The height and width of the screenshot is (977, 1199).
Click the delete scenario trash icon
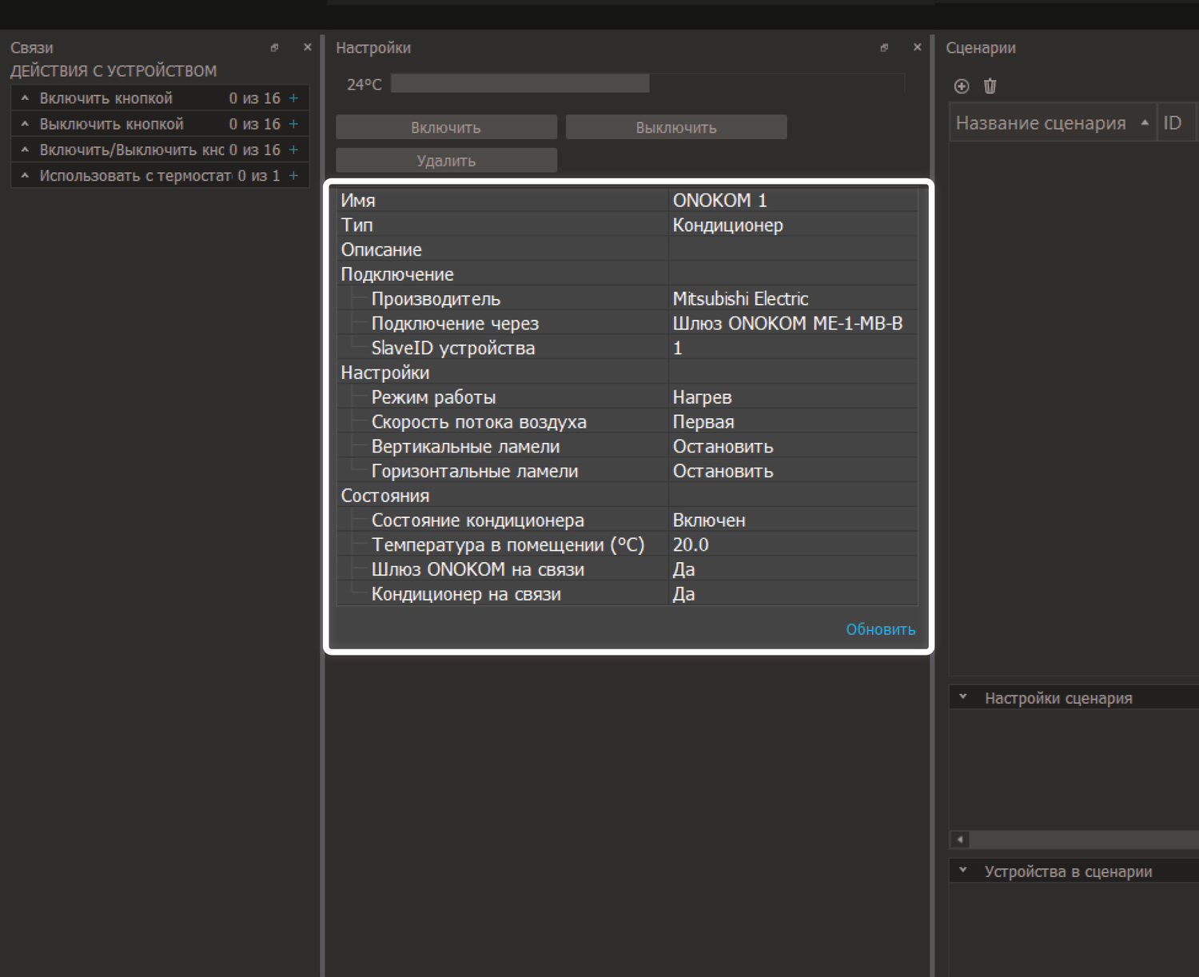pyautogui.click(x=990, y=86)
